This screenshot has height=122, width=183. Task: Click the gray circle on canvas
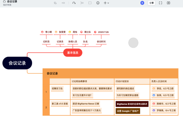point(133,43)
